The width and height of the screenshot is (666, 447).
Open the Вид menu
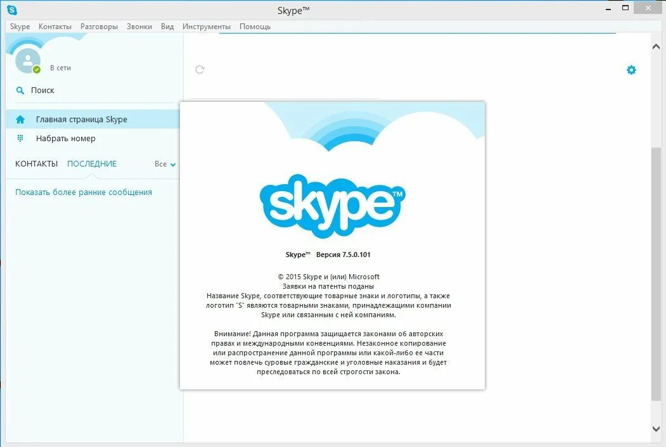167,27
